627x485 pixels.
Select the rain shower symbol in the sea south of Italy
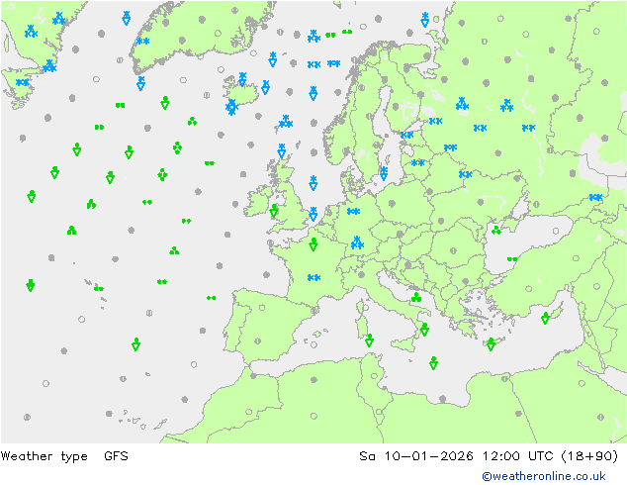(433, 363)
